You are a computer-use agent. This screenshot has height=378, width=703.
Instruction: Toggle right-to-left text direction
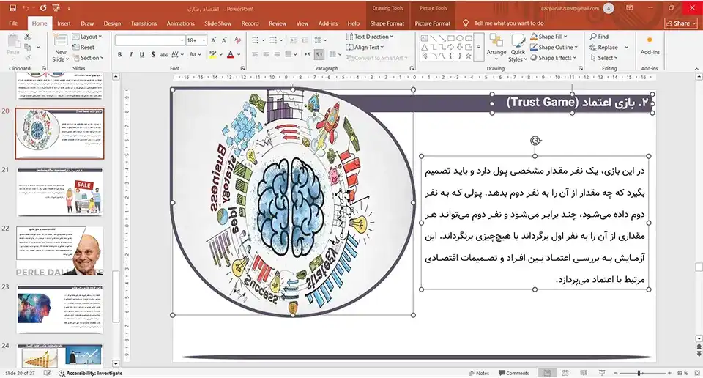tap(319, 55)
